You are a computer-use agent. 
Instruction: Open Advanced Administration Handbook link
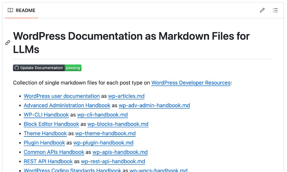pyautogui.click(x=67, y=105)
